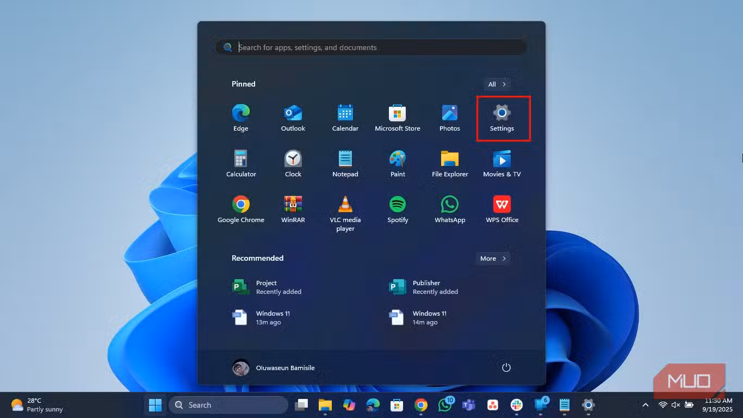Screen dimensions: 743x418
Task: Open the Photos app
Action: click(x=449, y=118)
